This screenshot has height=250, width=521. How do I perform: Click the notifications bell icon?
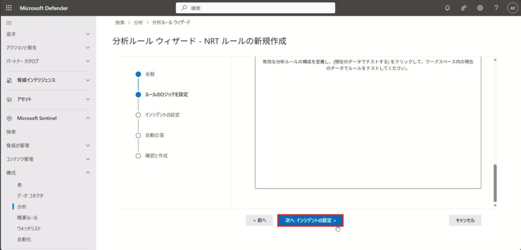[447, 8]
